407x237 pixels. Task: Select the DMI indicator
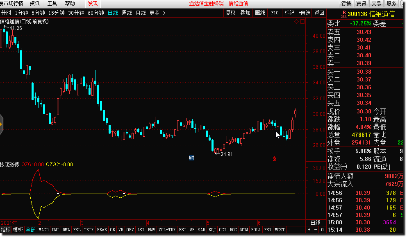[x=56, y=230]
